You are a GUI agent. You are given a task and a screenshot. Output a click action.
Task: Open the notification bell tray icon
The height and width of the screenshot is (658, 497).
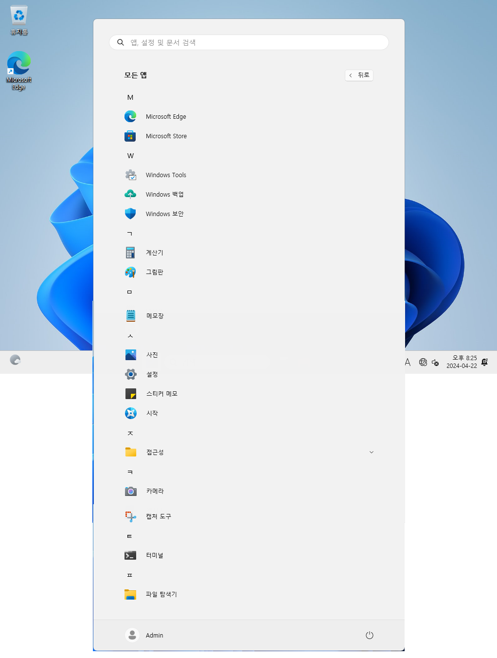(x=484, y=362)
